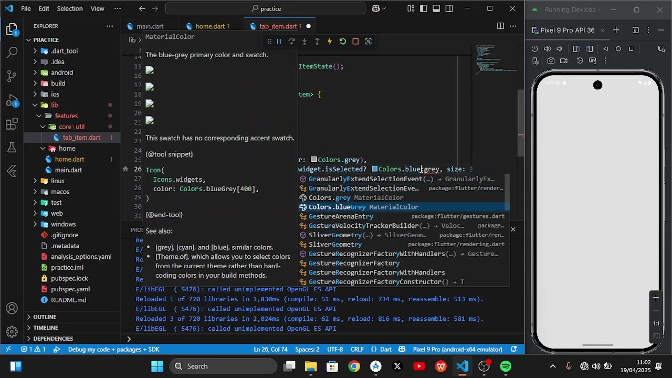Click the blueGrey color swatch on line 26
This screenshot has height=378, width=672.
pos(375,169)
